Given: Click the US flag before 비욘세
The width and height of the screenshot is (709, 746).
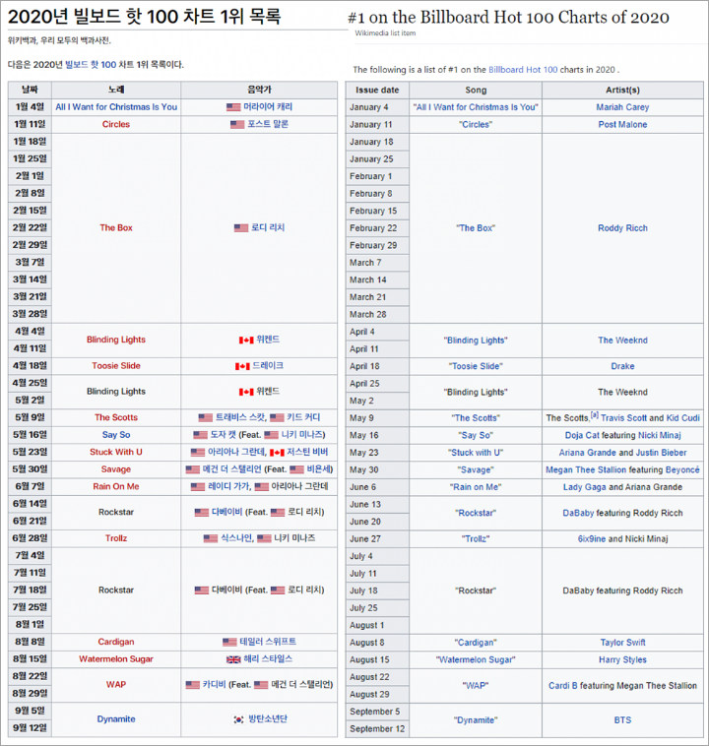Looking at the screenshot, I should 296,469.
